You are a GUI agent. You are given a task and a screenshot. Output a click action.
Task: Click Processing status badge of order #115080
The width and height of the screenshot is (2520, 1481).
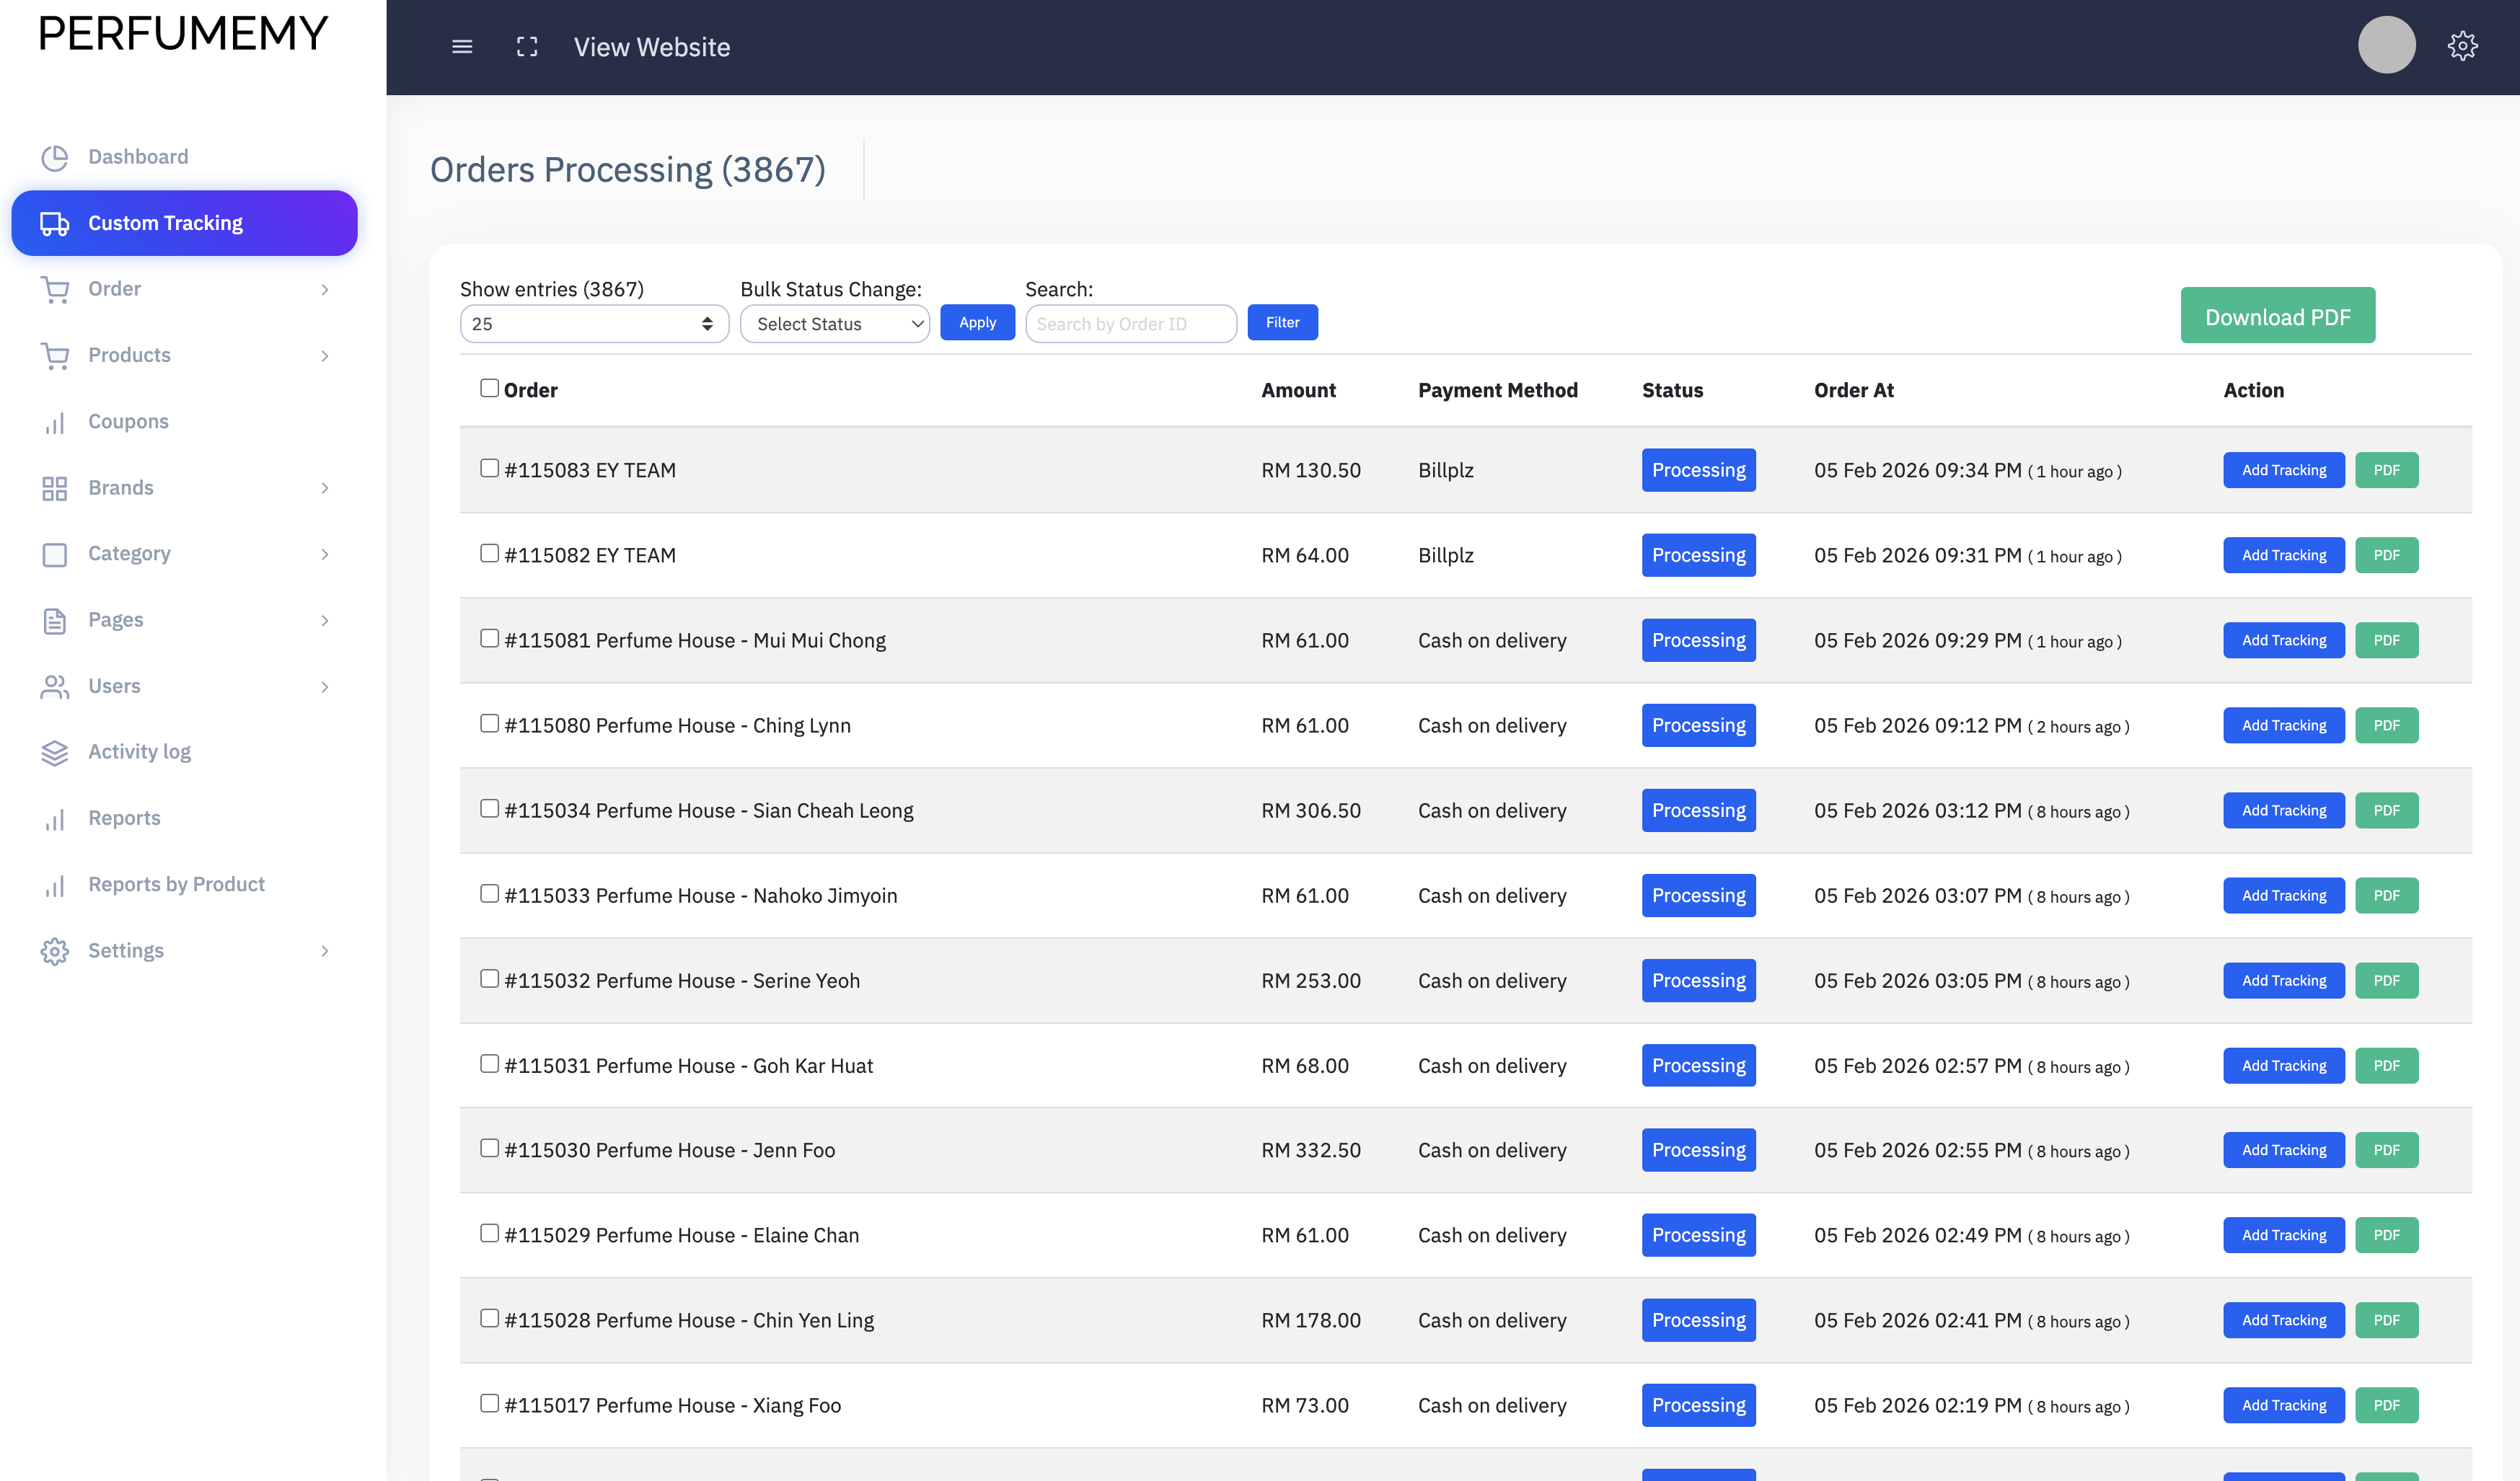pos(1698,725)
